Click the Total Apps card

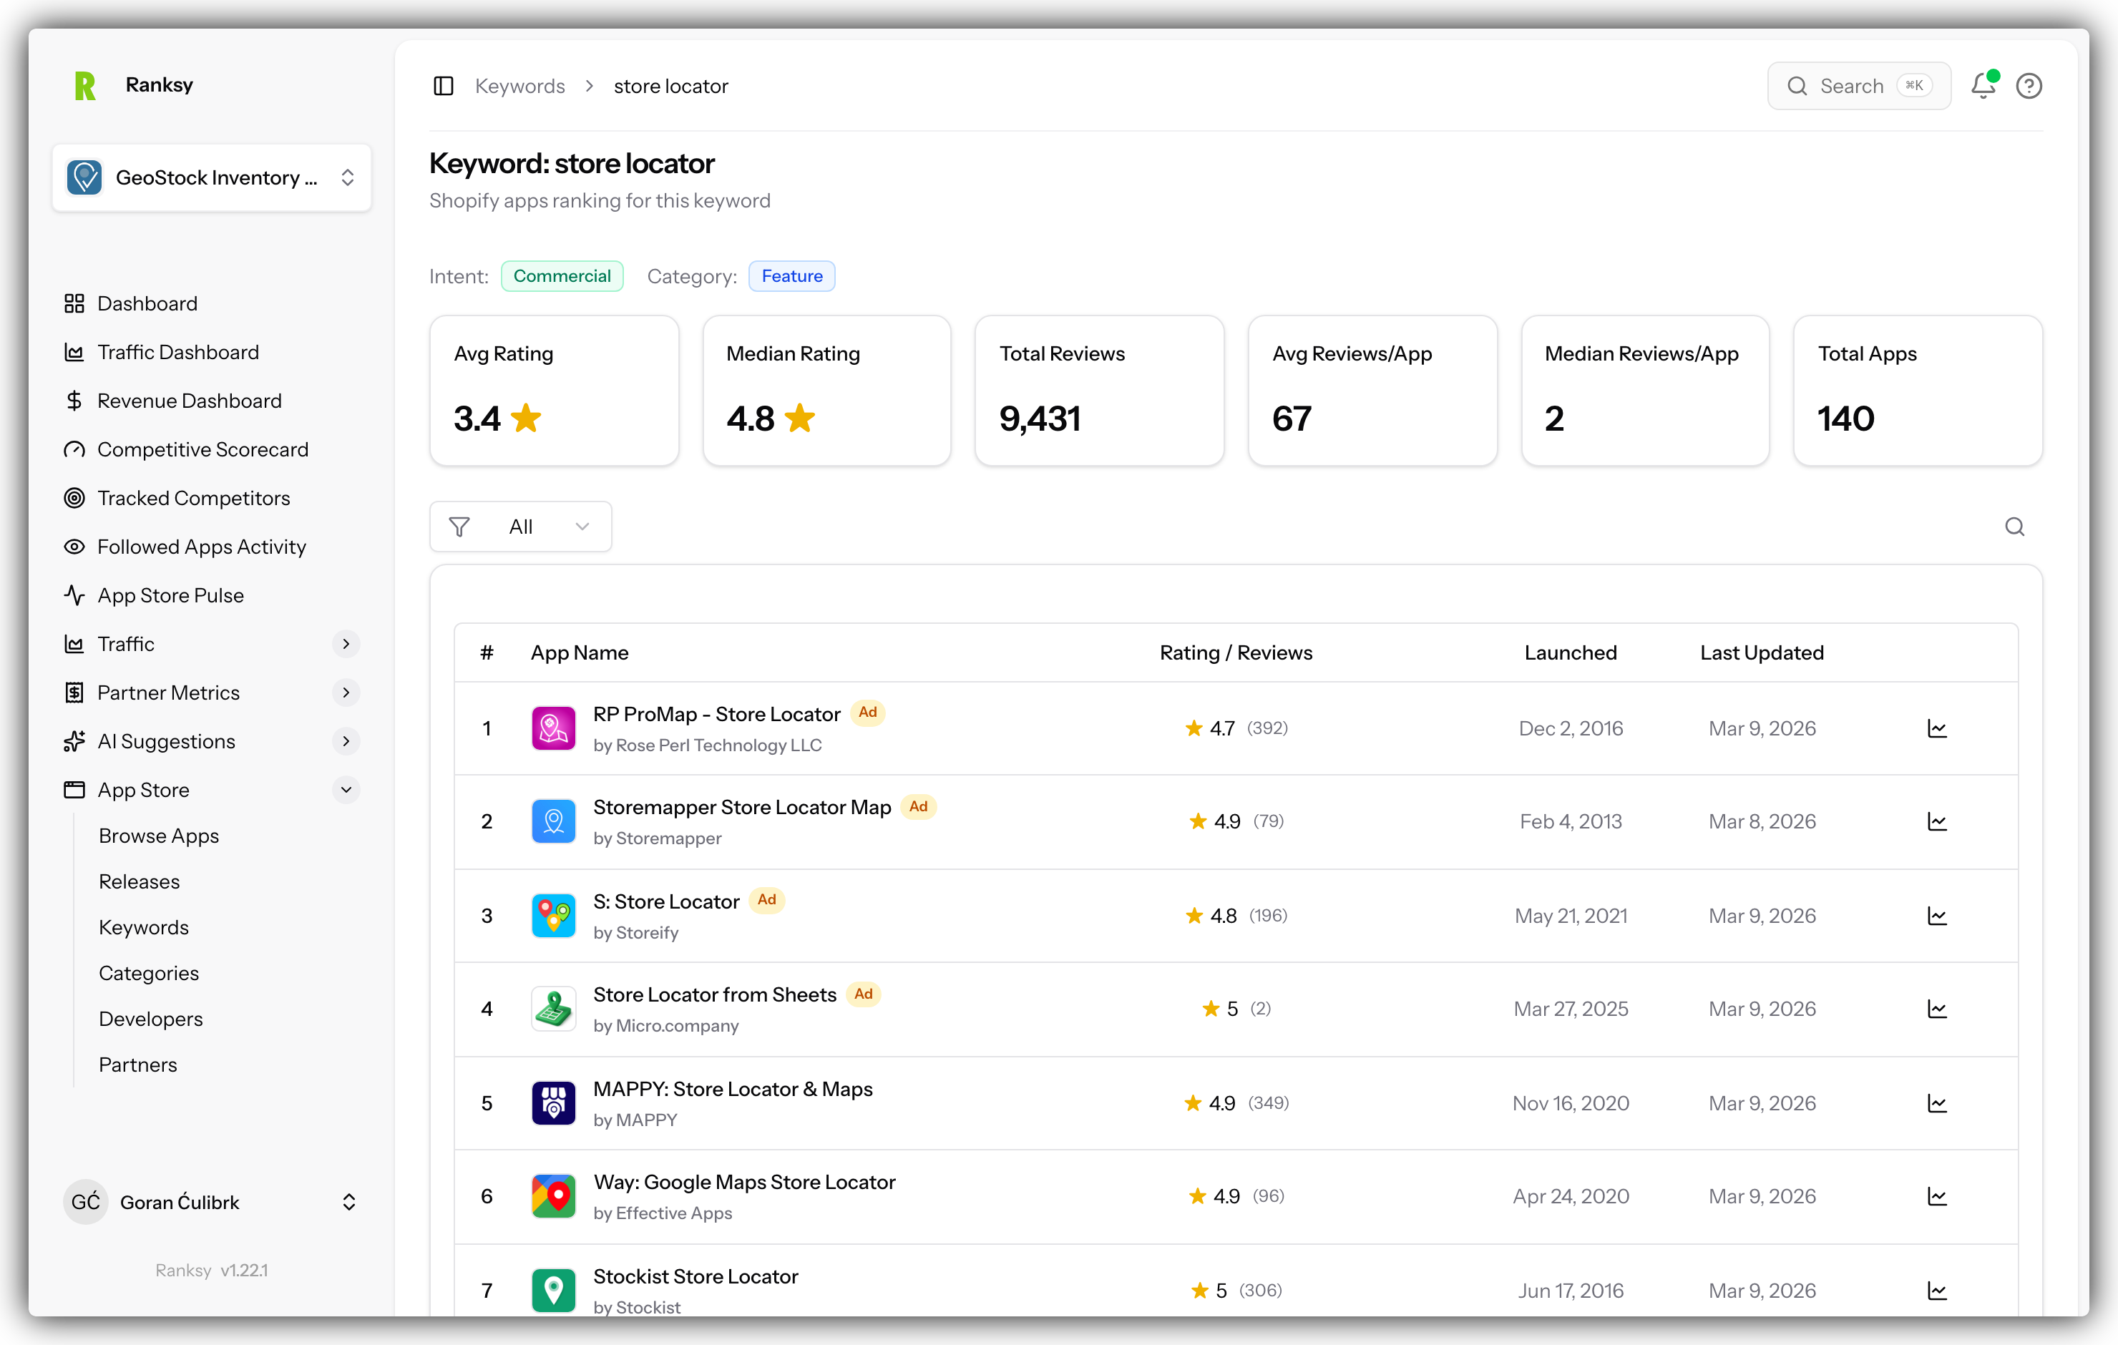1918,391
